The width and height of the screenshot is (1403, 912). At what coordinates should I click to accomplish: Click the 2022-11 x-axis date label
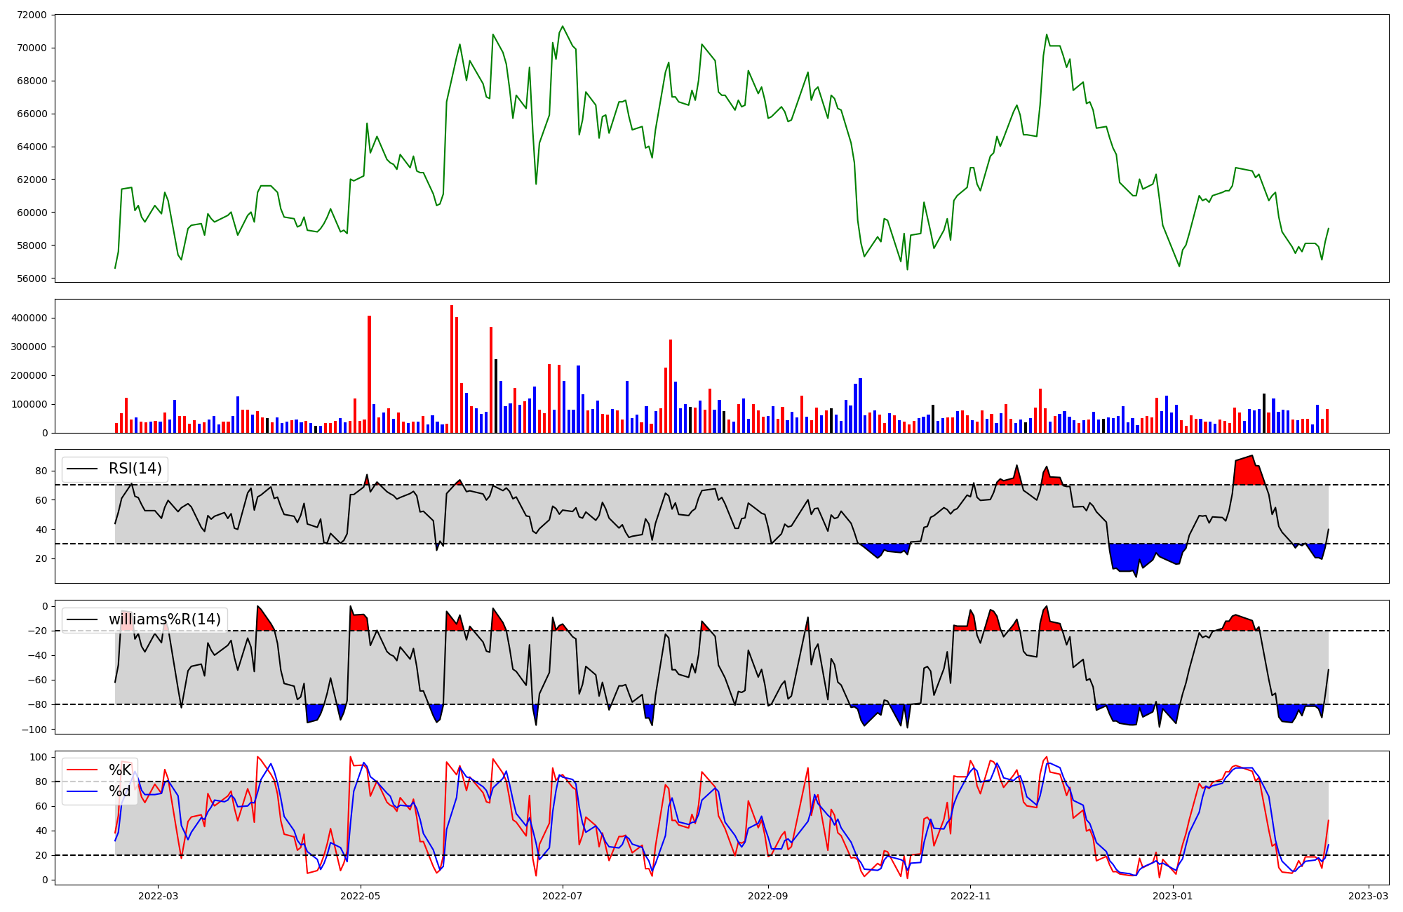pyautogui.click(x=970, y=896)
